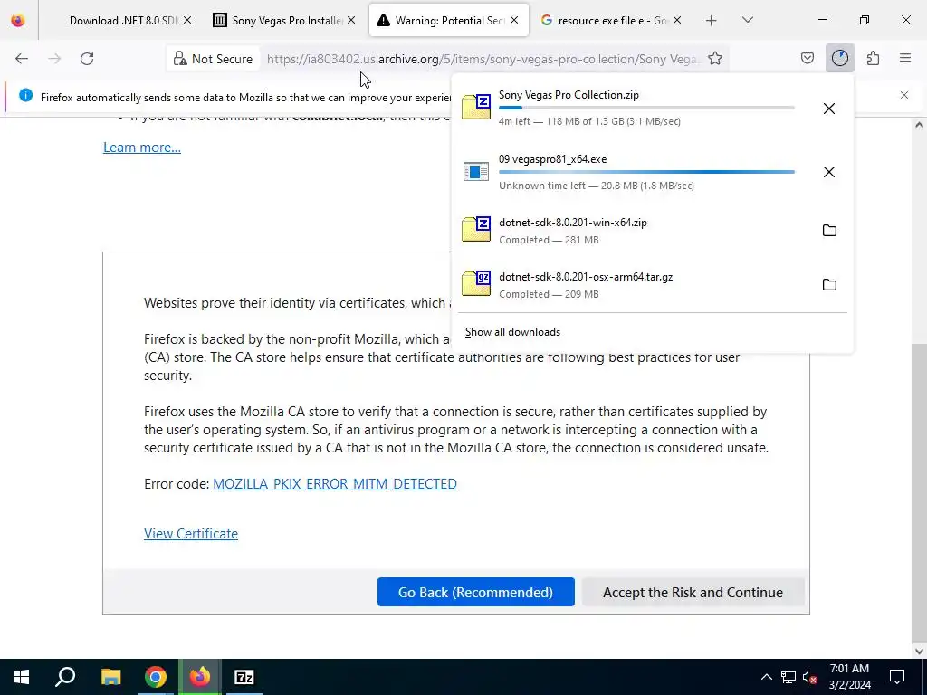Screen dimensions: 927x695
Task: Open File Explorer from the taskbar
Action: pyautogui.click(x=110, y=677)
